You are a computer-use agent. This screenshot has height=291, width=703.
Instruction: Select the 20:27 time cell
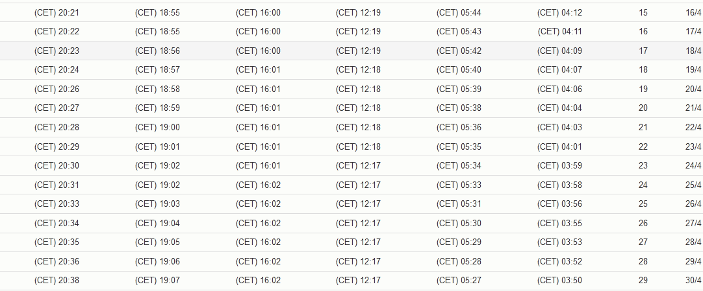click(x=57, y=108)
